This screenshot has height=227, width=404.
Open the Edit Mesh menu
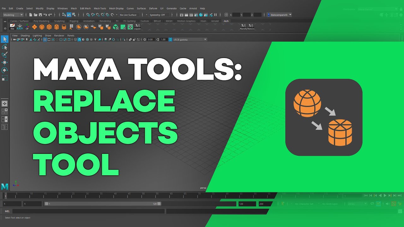click(x=85, y=9)
